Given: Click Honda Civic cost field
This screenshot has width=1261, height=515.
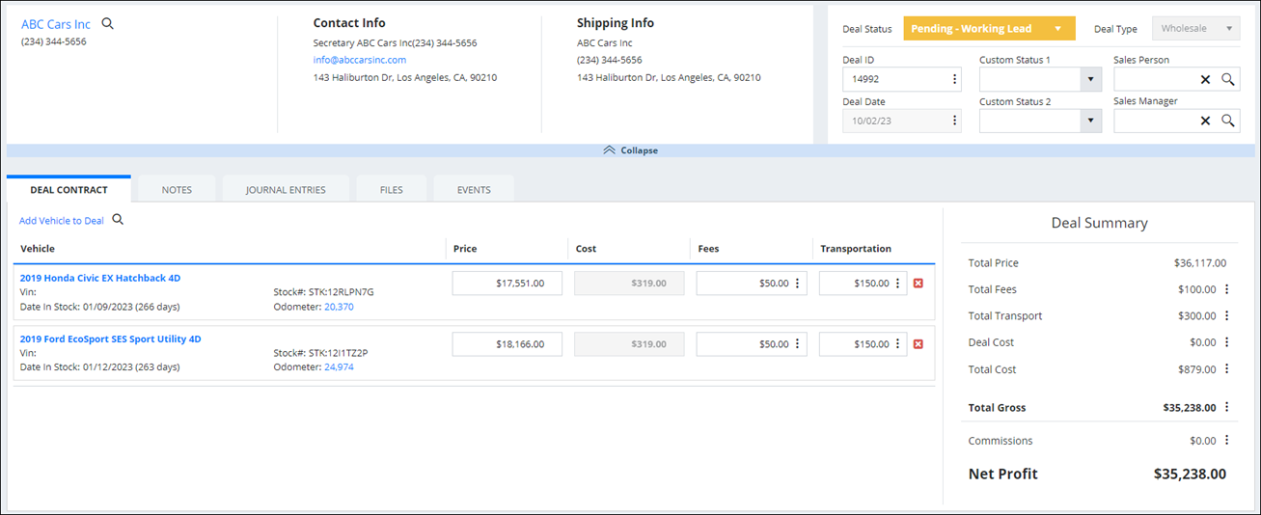Looking at the screenshot, I should [x=629, y=283].
